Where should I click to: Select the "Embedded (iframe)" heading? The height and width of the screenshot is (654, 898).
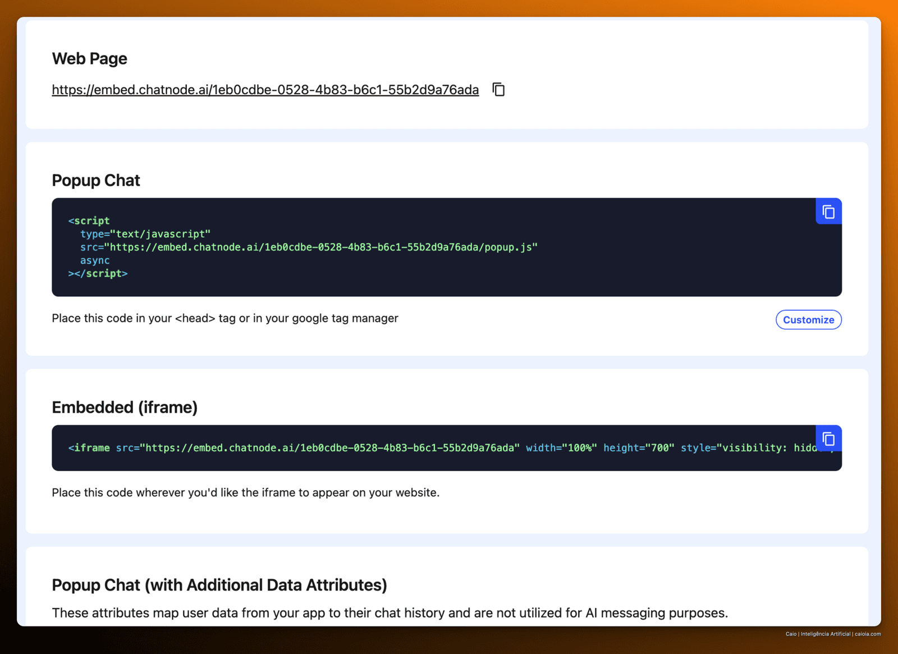(x=125, y=407)
